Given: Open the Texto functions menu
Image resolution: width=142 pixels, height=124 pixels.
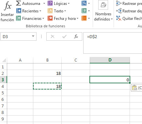Looking at the screenshot, I should point(57,11).
